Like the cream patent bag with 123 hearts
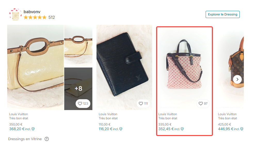 point(83,104)
